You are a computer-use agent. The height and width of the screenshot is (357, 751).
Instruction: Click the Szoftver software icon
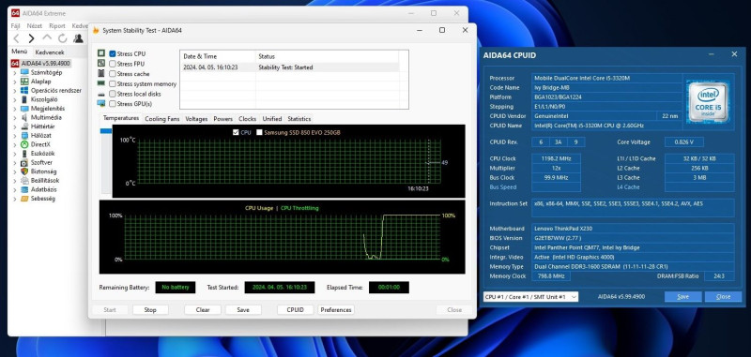24,162
